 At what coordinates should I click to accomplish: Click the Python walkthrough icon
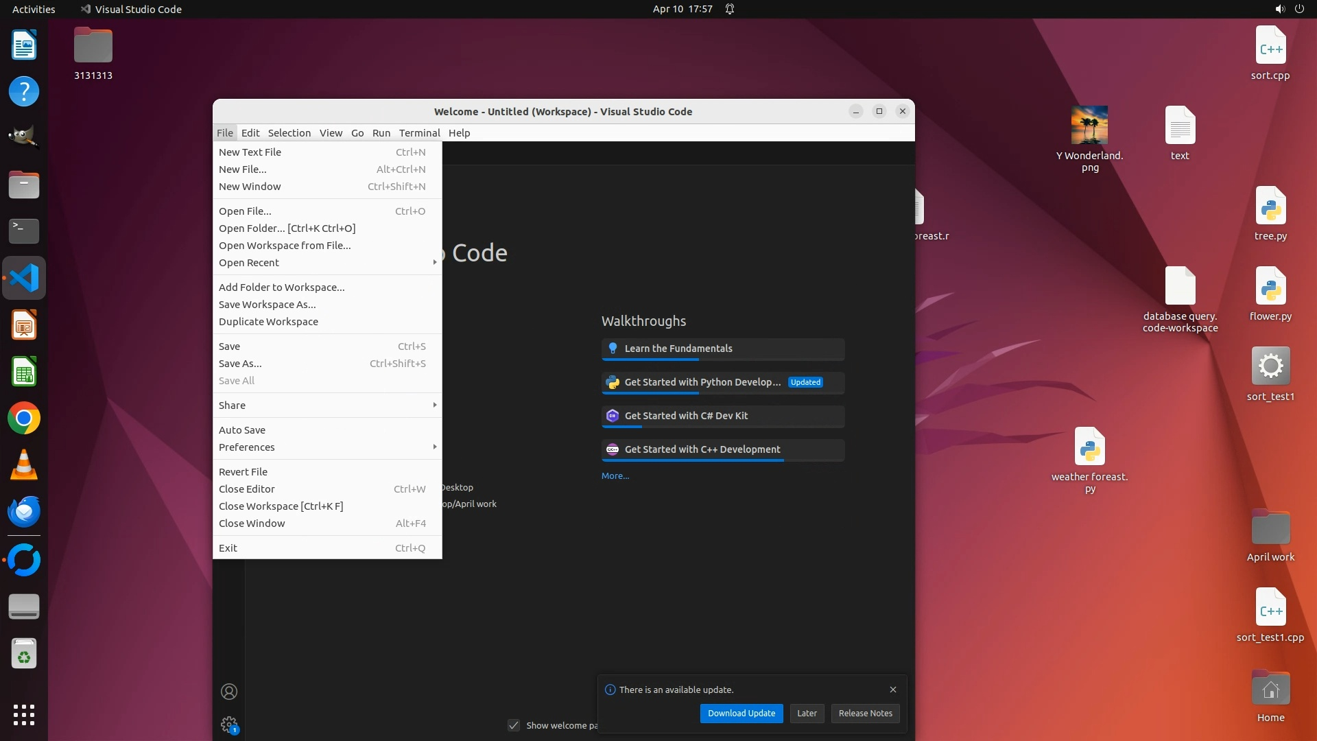(x=613, y=382)
